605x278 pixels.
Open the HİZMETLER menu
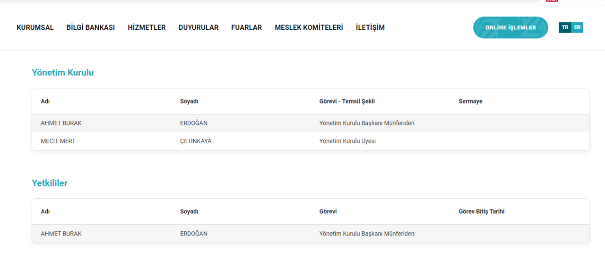click(147, 27)
